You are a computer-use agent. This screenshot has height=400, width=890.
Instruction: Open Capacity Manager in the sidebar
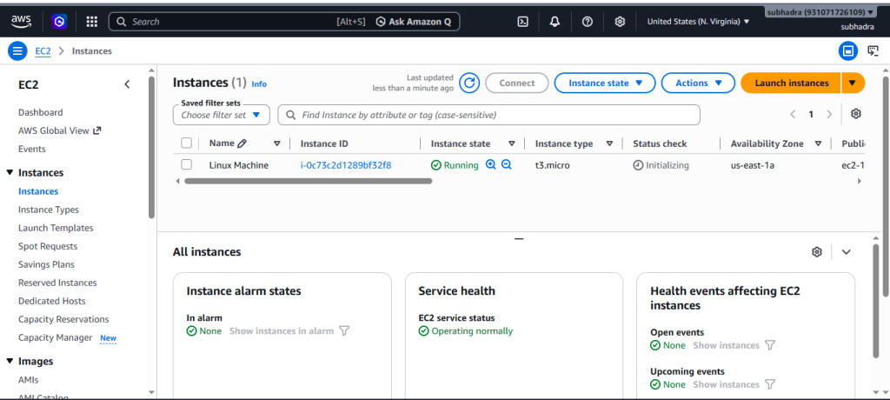tap(55, 337)
